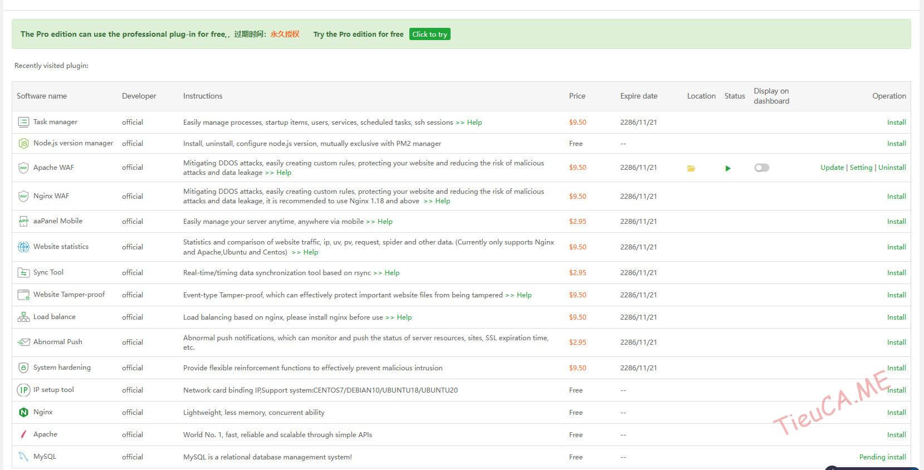Toggle Apache WAF display on dashboard

click(x=761, y=168)
